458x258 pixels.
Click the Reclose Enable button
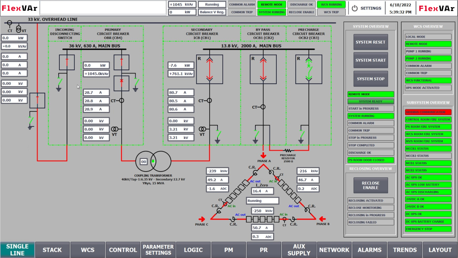click(x=370, y=185)
